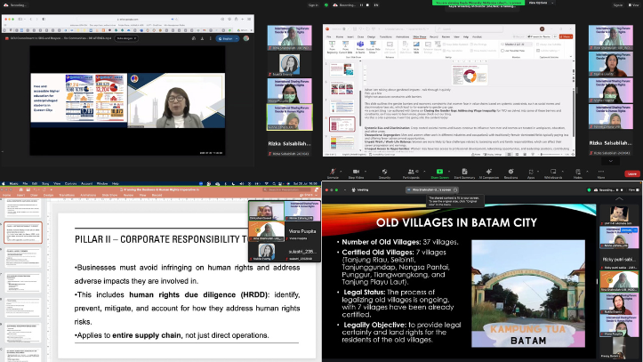Click the red Leave meeting button
643x362 pixels.
(632, 173)
